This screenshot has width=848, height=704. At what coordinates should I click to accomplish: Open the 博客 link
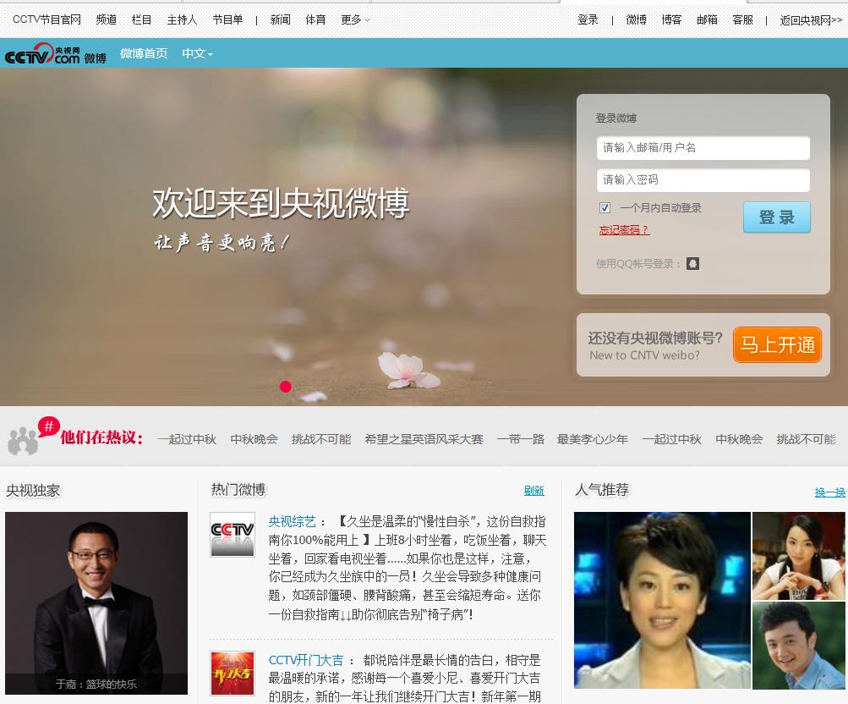tap(671, 20)
